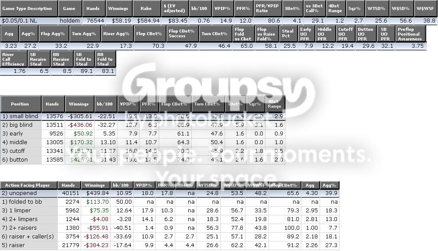Select the '7) 2+ raisers' row
438x251 pixels.
pos(170,228)
